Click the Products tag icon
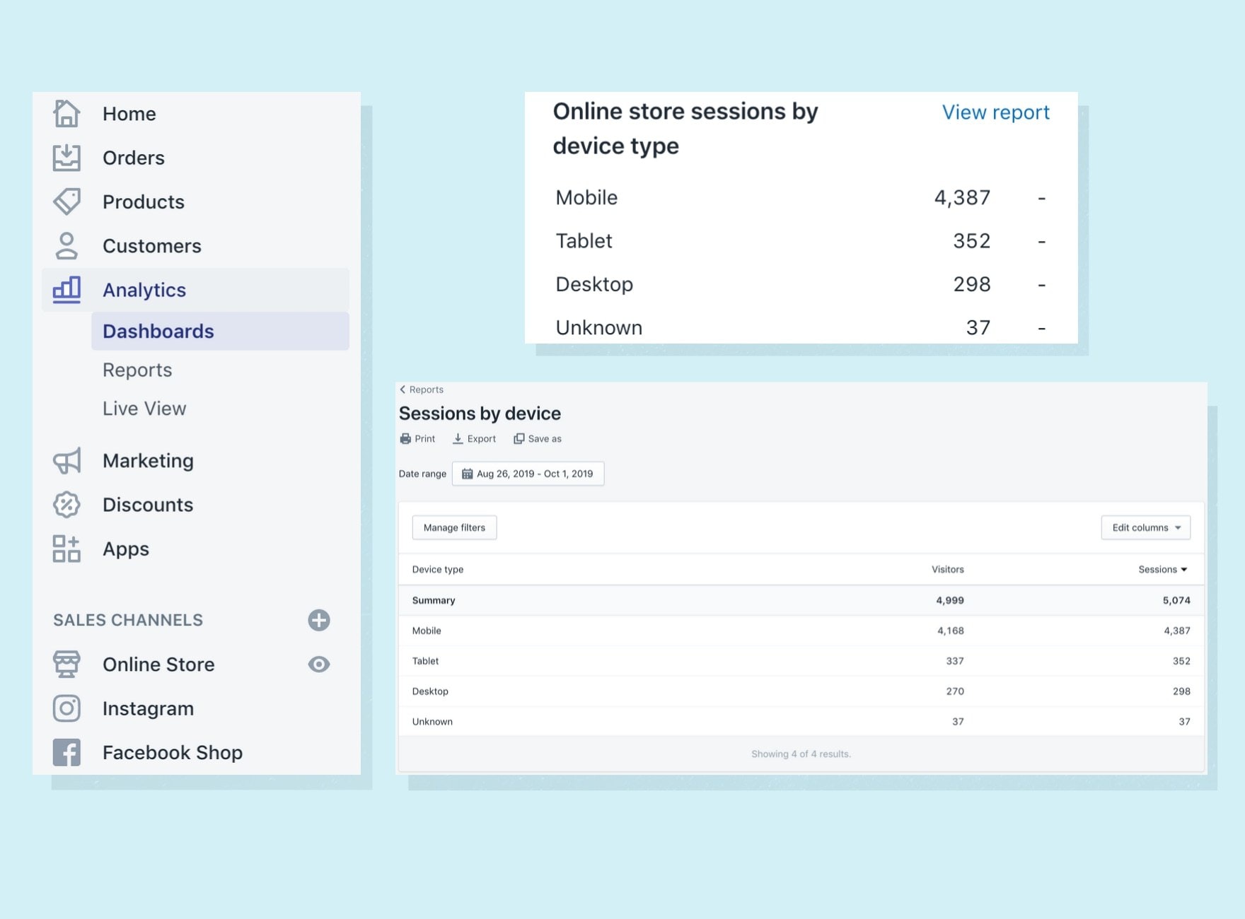 tap(66, 201)
